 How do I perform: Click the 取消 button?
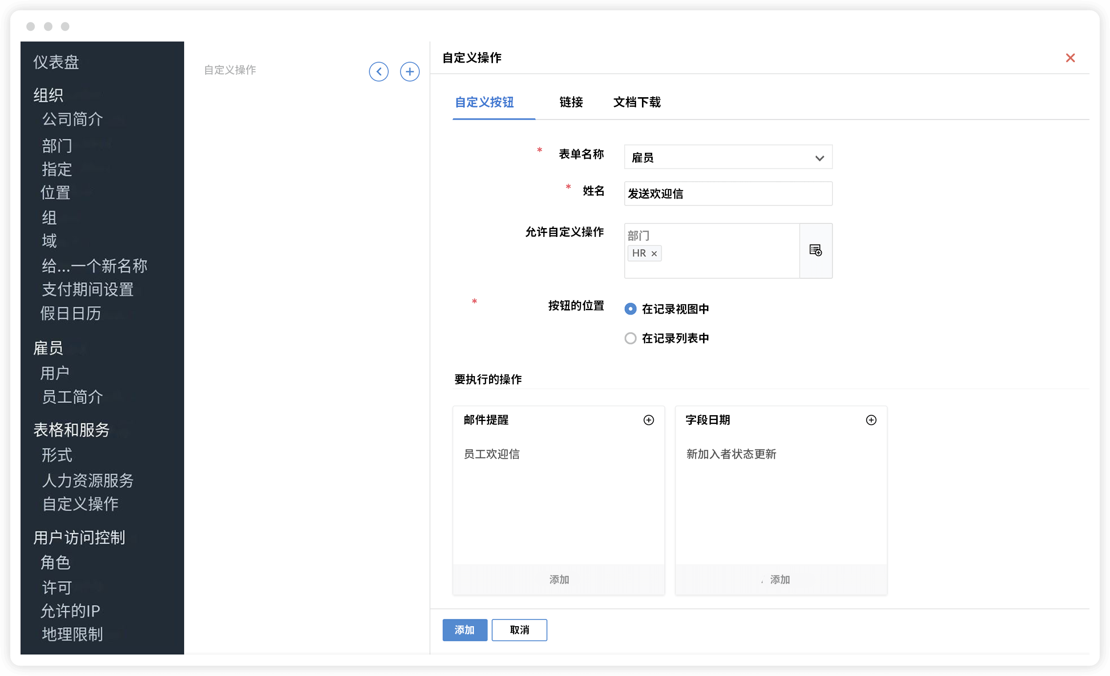(519, 630)
